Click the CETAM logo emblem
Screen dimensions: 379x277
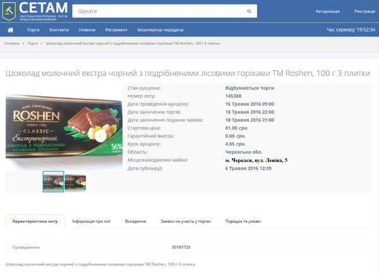point(9,11)
